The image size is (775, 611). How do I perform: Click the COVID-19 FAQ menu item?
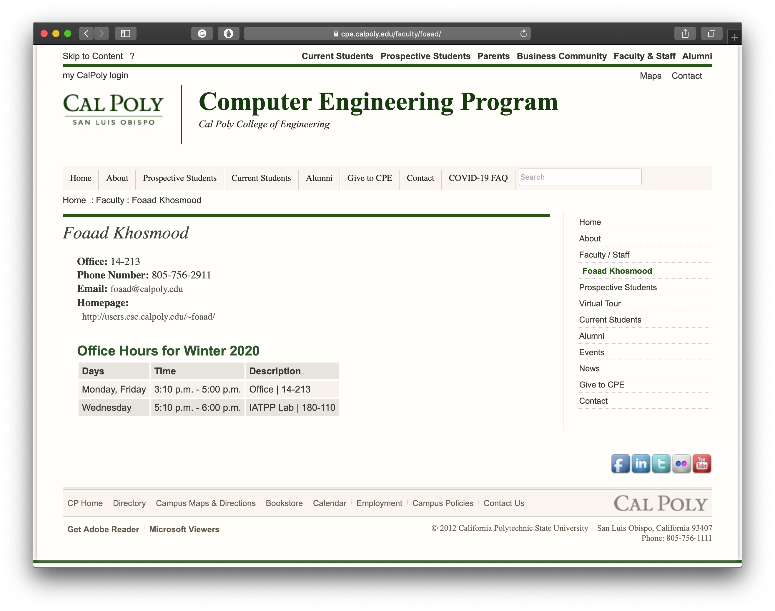point(478,177)
